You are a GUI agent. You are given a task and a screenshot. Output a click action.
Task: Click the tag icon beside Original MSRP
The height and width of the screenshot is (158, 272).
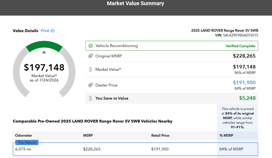coord(90,56)
